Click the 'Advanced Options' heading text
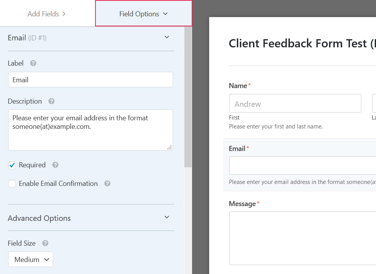 tap(39, 219)
